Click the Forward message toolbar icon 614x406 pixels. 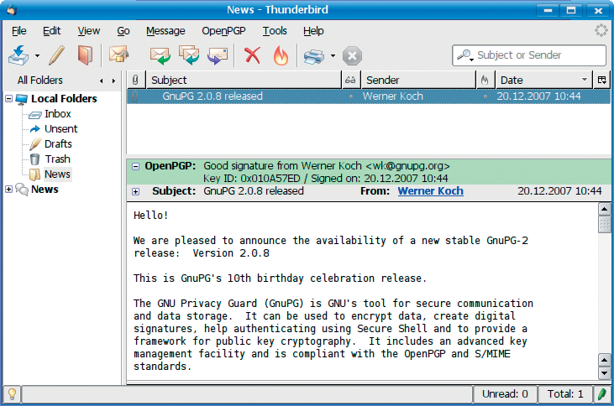[x=218, y=55]
